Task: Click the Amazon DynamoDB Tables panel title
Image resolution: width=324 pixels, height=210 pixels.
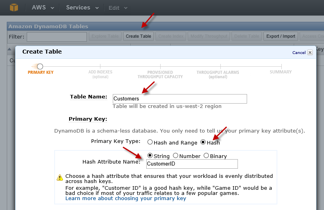Action: [x=48, y=26]
